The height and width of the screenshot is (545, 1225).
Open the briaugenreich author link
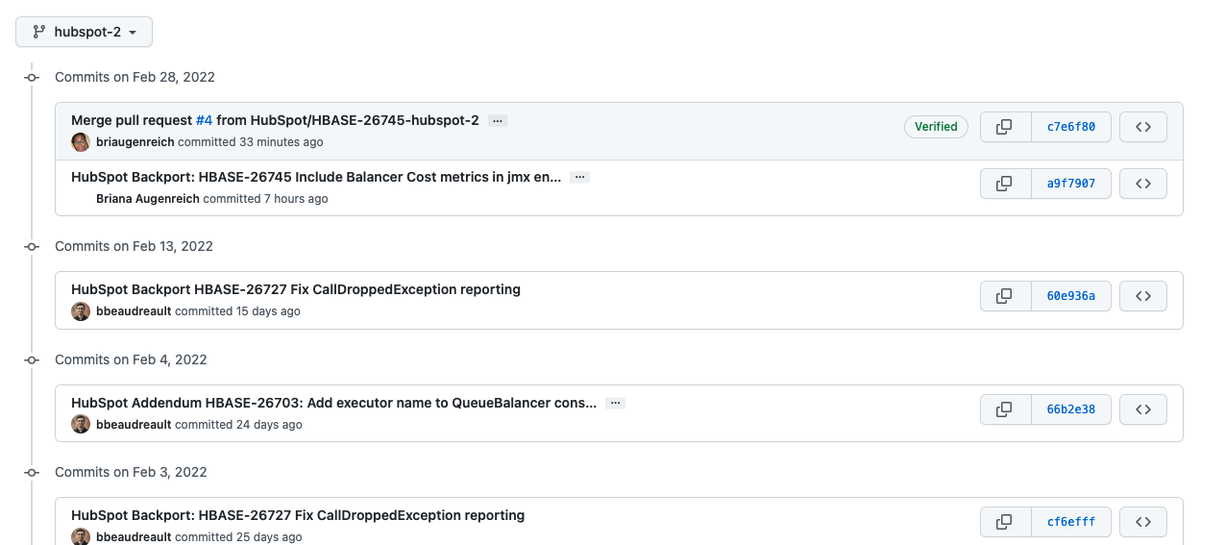pos(135,142)
